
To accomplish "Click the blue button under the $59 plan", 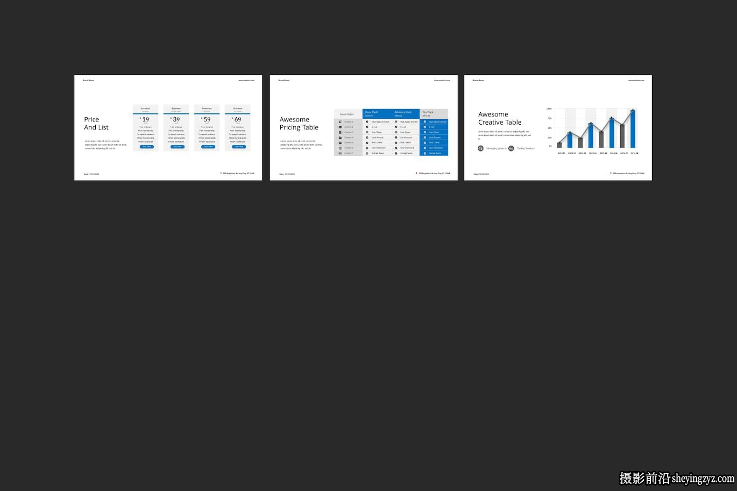I will [208, 147].
